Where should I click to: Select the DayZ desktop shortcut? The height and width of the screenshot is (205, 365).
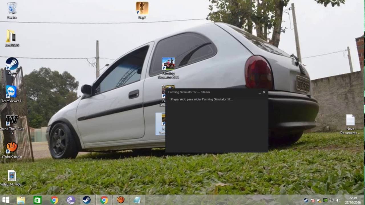pyautogui.click(x=142, y=11)
